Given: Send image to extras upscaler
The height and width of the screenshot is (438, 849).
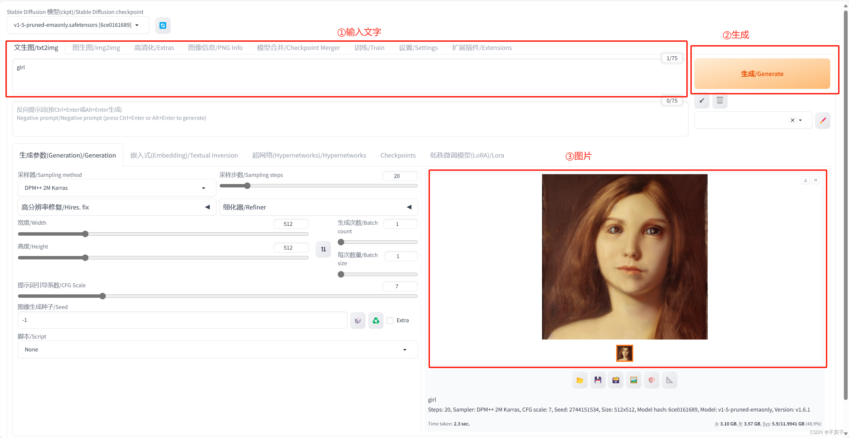Looking at the screenshot, I should 669,380.
